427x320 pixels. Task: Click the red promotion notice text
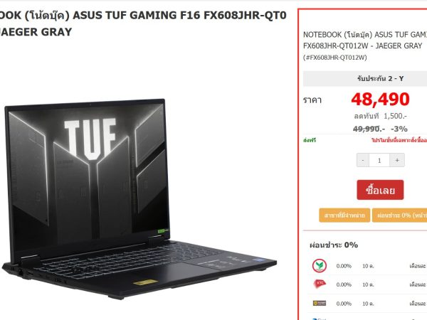pos(399,140)
